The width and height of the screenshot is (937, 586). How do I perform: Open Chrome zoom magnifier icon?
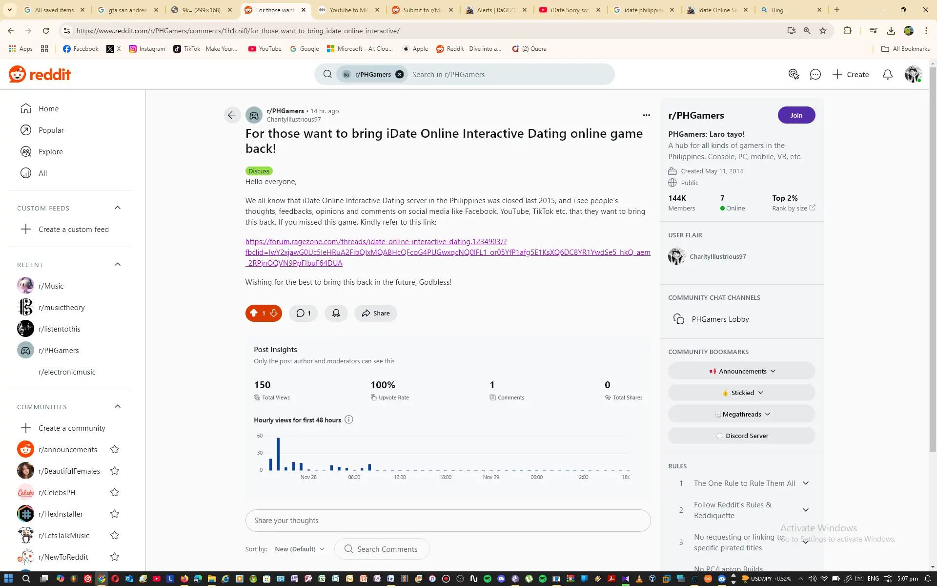click(807, 31)
